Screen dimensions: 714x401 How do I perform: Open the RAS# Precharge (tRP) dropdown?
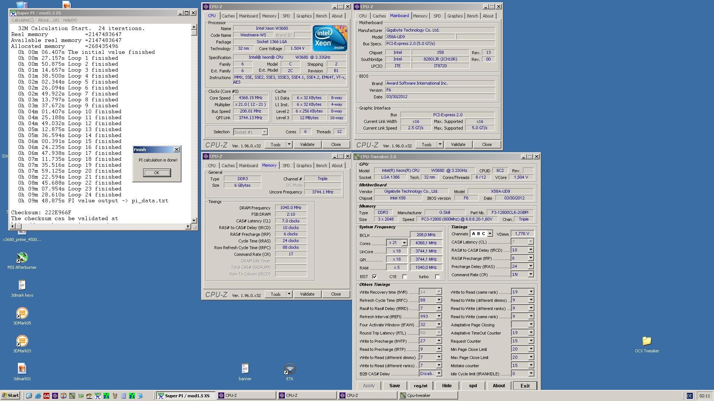click(531, 258)
